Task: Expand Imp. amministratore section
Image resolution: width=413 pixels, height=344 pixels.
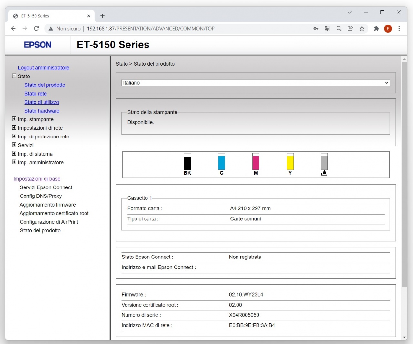Action: coord(14,162)
